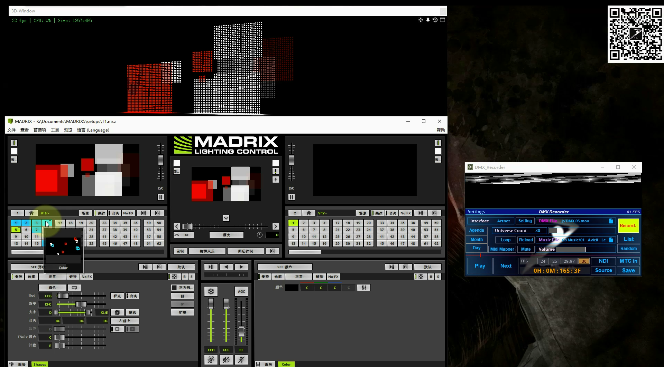Click the Reload button
Viewport: 664px width, 367px height.
click(526, 240)
